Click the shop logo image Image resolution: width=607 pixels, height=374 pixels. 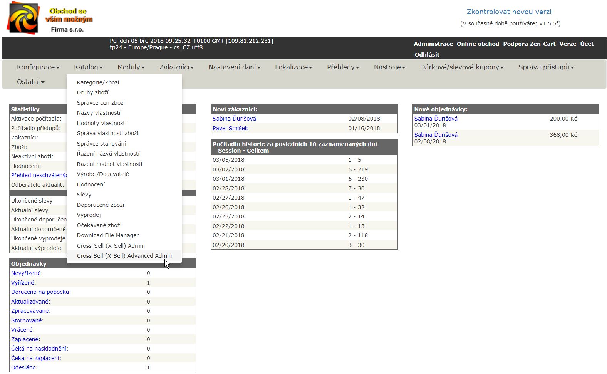point(24,18)
